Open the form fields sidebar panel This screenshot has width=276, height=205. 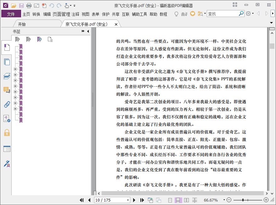pyautogui.click(x=7, y=149)
